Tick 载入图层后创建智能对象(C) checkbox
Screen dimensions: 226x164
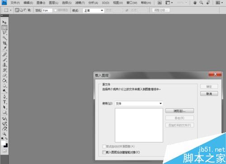click(x=104, y=152)
